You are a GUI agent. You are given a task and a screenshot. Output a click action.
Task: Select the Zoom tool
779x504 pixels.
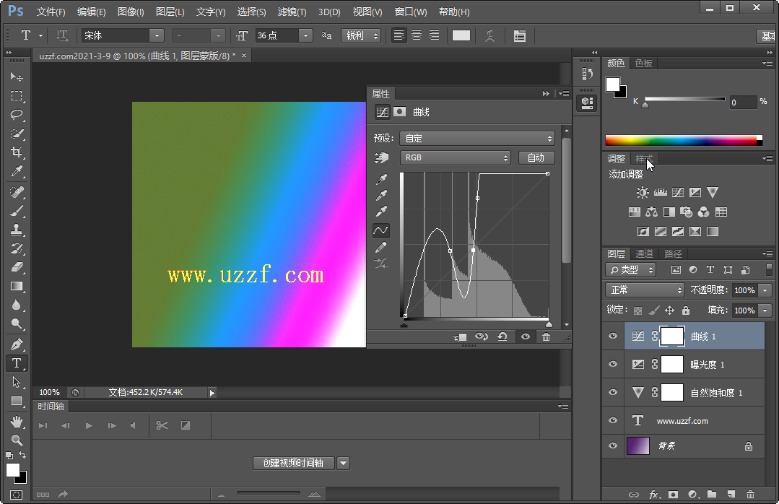[17, 440]
